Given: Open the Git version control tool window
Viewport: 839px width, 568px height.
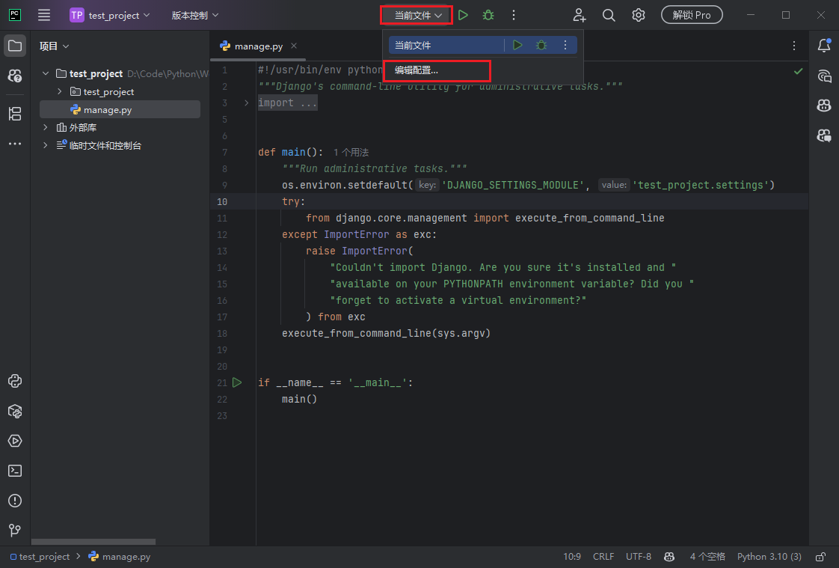Looking at the screenshot, I should tap(15, 530).
